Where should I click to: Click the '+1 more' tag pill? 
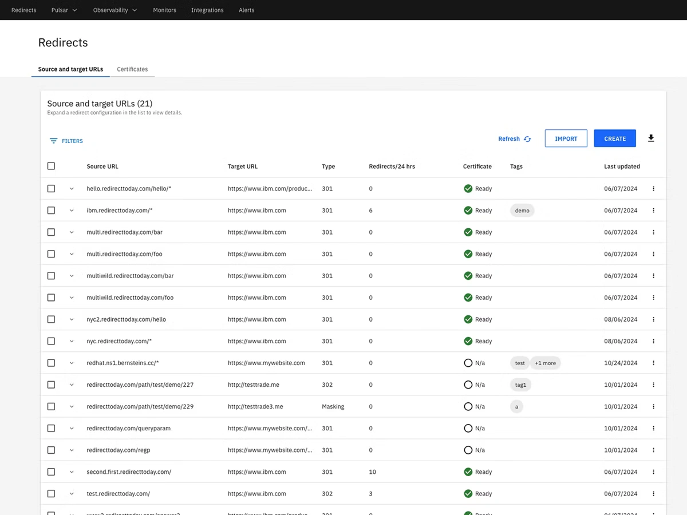(x=545, y=363)
